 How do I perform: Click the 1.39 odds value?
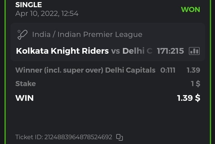point(193,70)
